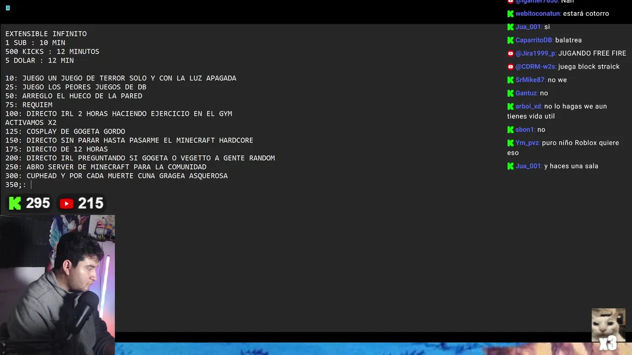
Task: Click the Kick count number 295
Action: (x=38, y=203)
